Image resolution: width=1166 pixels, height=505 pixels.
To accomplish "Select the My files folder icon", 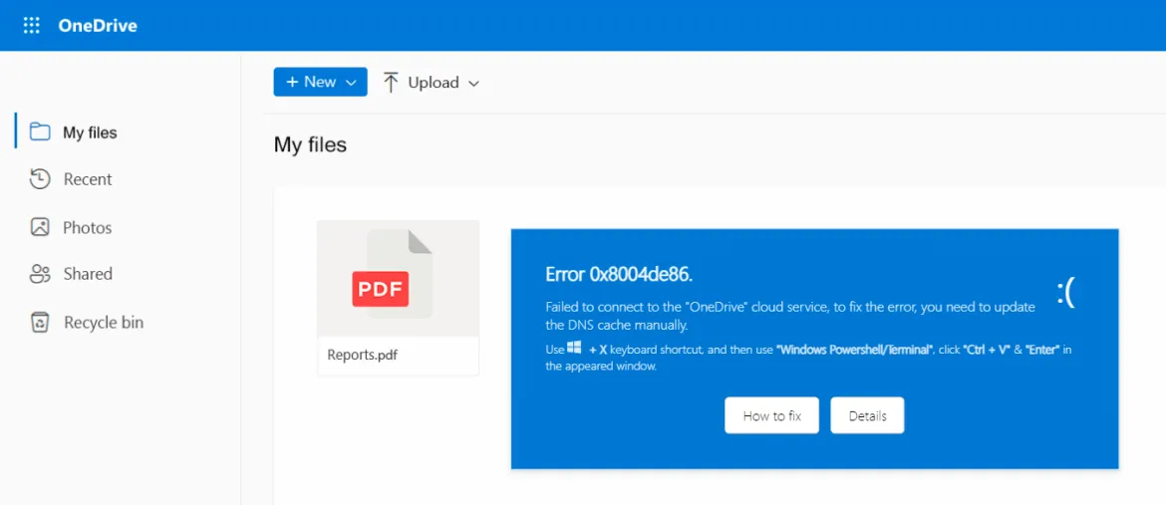I will pyautogui.click(x=40, y=132).
